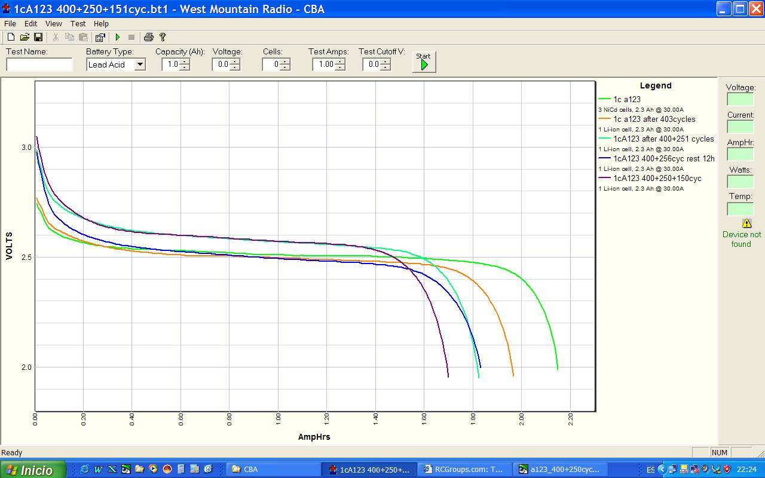Viewport: 765px width, 478px height.
Task: Decrease Test Amps using down arrow
Action: pos(340,68)
